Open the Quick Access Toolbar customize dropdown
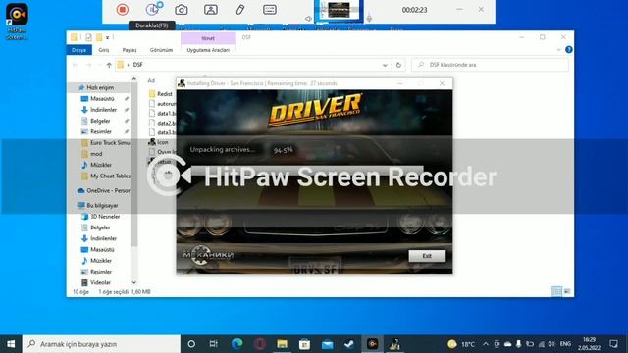628x353 pixels. (107, 37)
